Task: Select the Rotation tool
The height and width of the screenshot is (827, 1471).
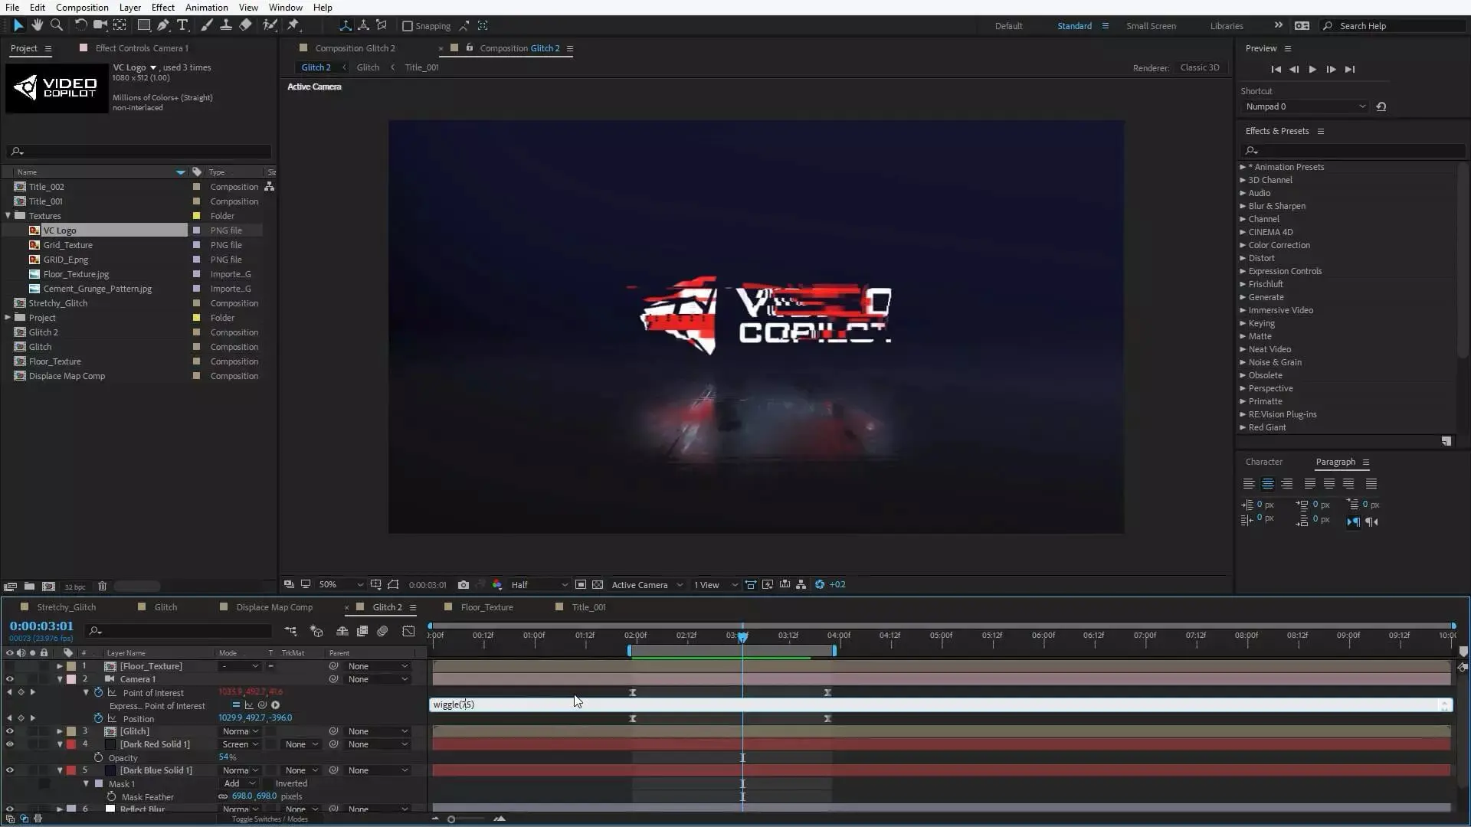Action: click(80, 25)
